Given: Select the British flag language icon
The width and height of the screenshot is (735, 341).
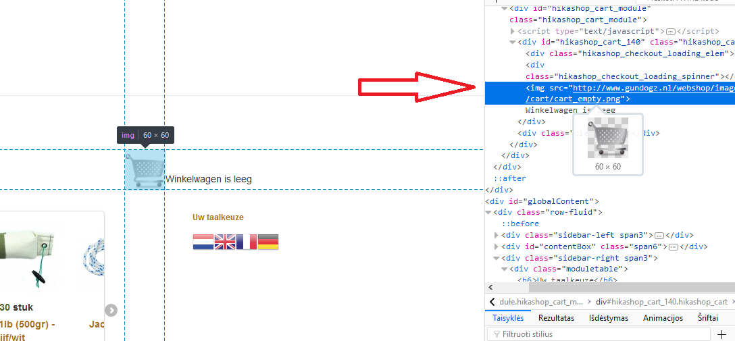Looking at the screenshot, I should tap(224, 242).
